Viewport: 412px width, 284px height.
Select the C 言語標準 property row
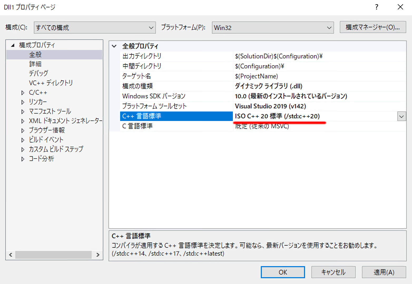[x=176, y=126]
